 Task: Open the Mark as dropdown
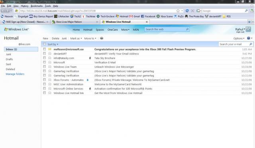pyautogui.click(x=76, y=38)
